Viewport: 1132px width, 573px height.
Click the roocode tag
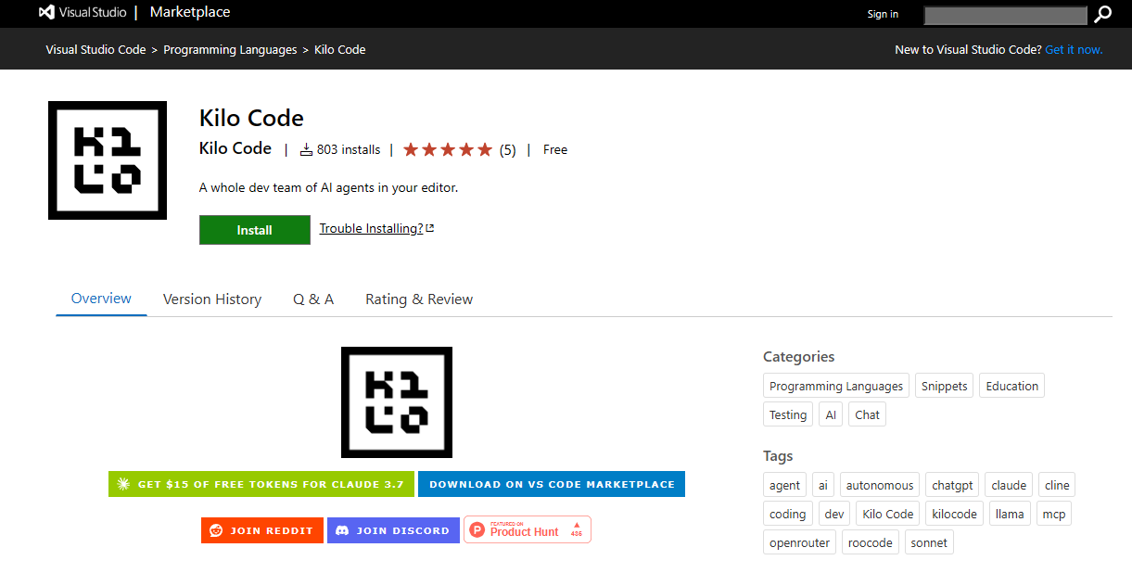click(x=871, y=542)
